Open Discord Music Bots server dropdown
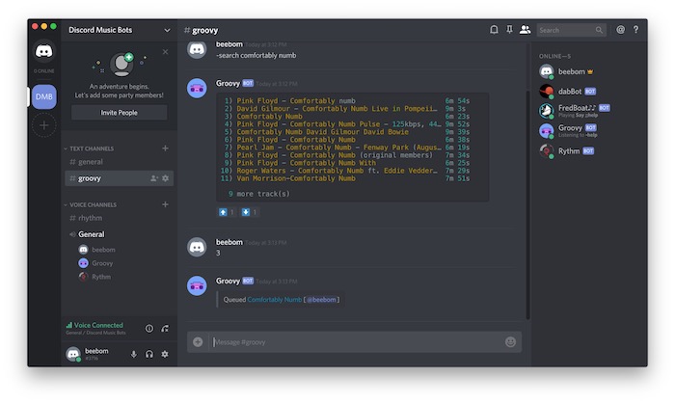675x403 pixels. pyautogui.click(x=167, y=30)
